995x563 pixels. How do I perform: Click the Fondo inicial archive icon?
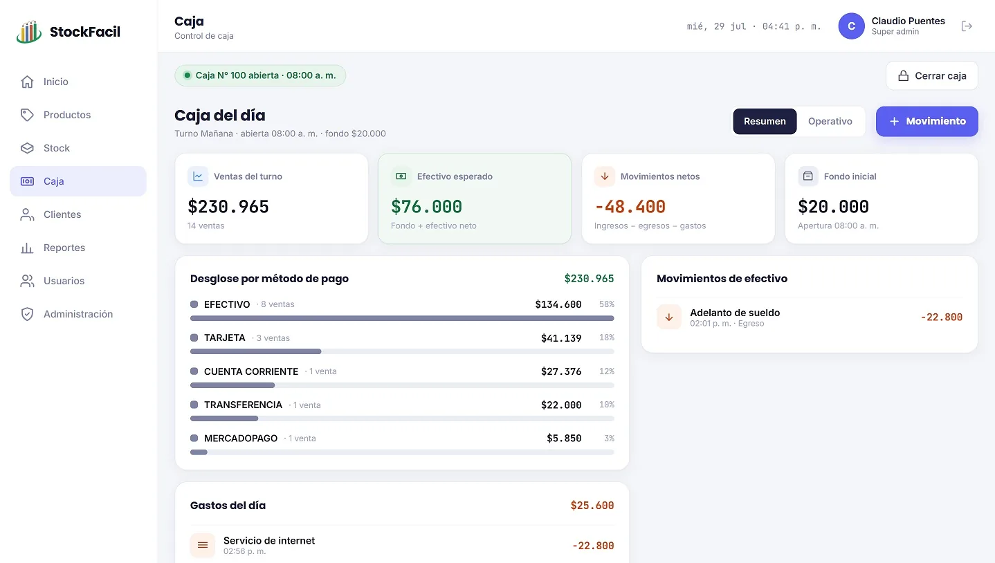point(808,176)
